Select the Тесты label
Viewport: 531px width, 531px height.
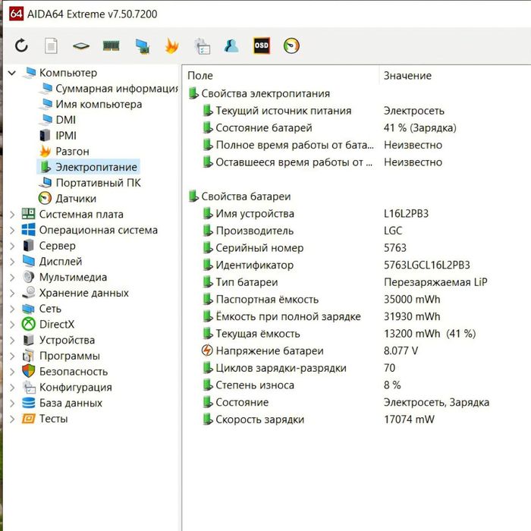(x=54, y=419)
